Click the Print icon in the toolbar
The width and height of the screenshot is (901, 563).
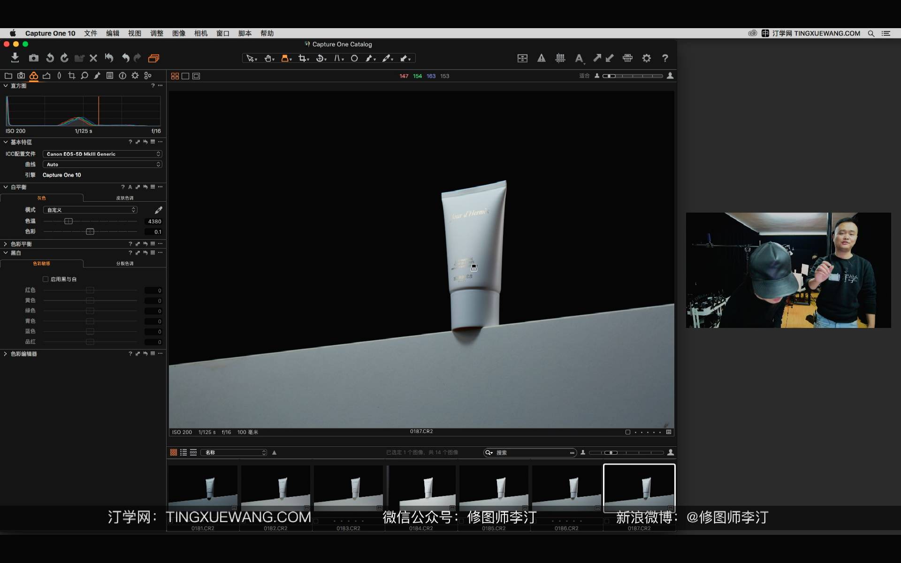[x=627, y=58]
